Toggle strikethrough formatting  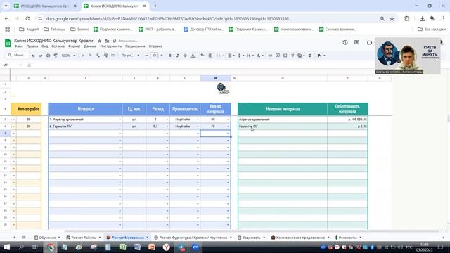coord(185,56)
